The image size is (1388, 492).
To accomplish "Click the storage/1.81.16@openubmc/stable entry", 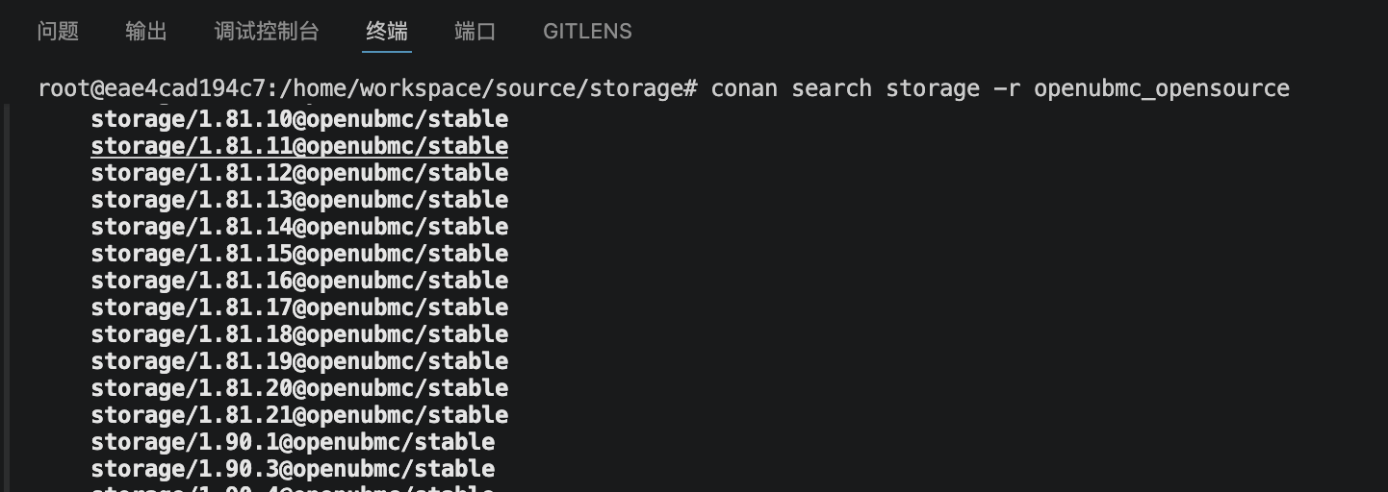I will tap(299, 281).
